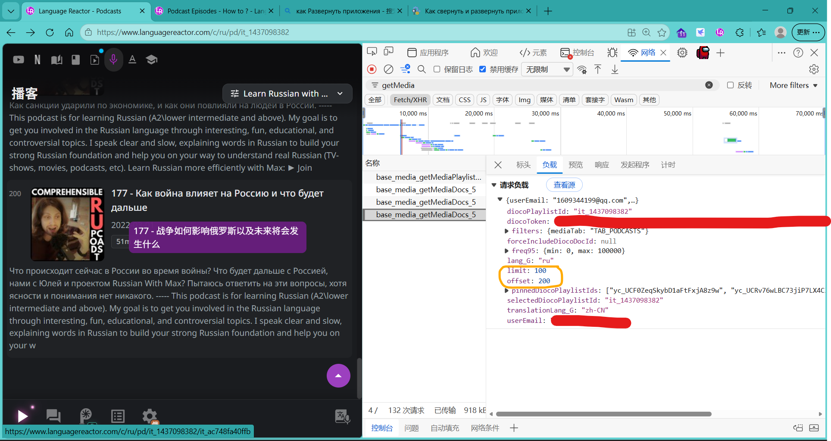Screen dimensions: 831x441
Task: Switch to the 响应 response tab
Action: (602, 165)
